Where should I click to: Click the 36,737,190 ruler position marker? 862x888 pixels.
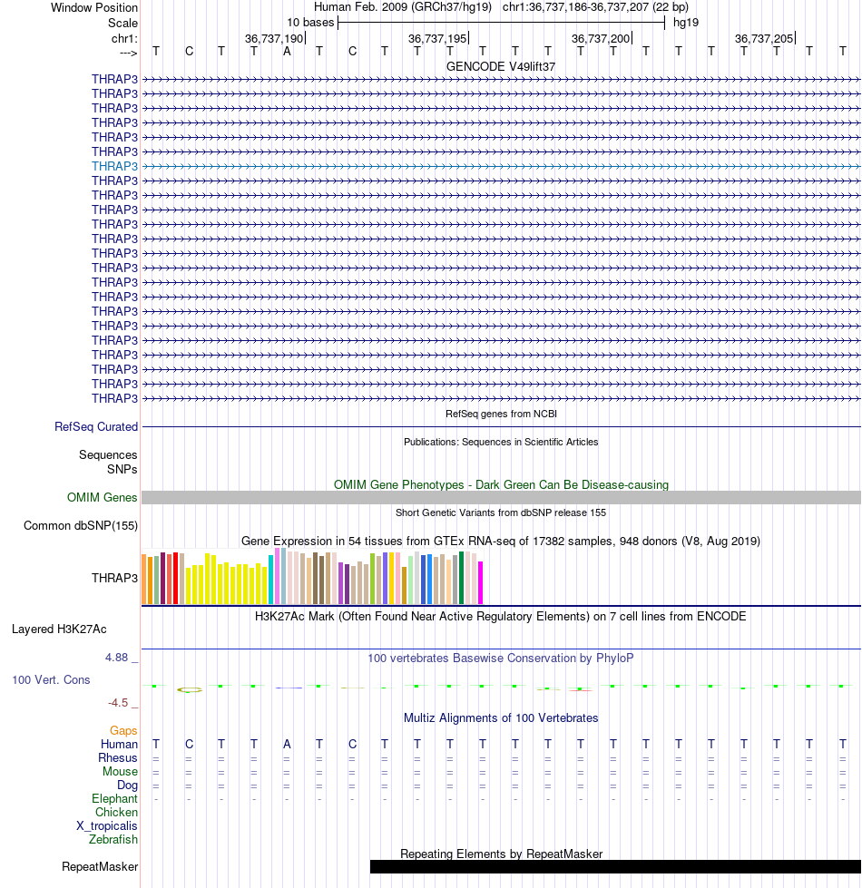coord(274,38)
